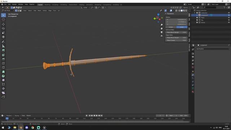The height and width of the screenshot is (130, 231).
Task: Open the File menu
Action: click(x=5, y=4)
